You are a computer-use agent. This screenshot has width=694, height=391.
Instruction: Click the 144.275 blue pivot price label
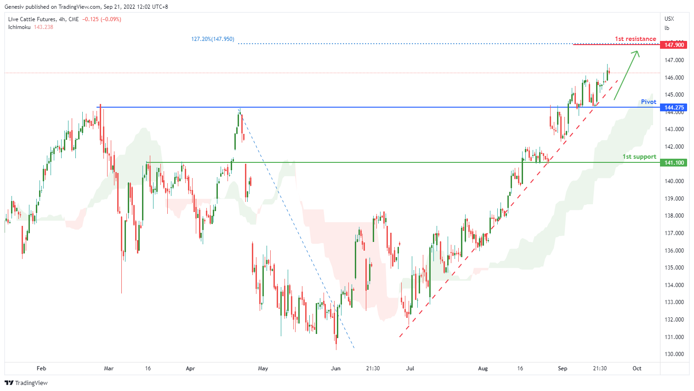pos(674,107)
